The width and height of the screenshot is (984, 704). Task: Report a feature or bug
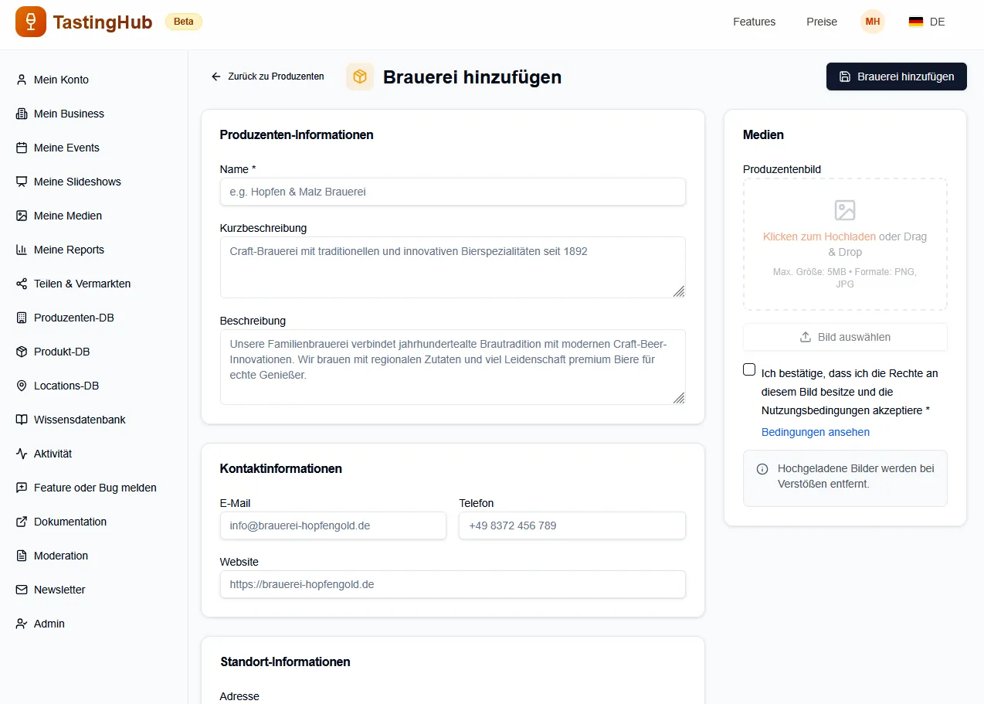pyautogui.click(x=94, y=488)
